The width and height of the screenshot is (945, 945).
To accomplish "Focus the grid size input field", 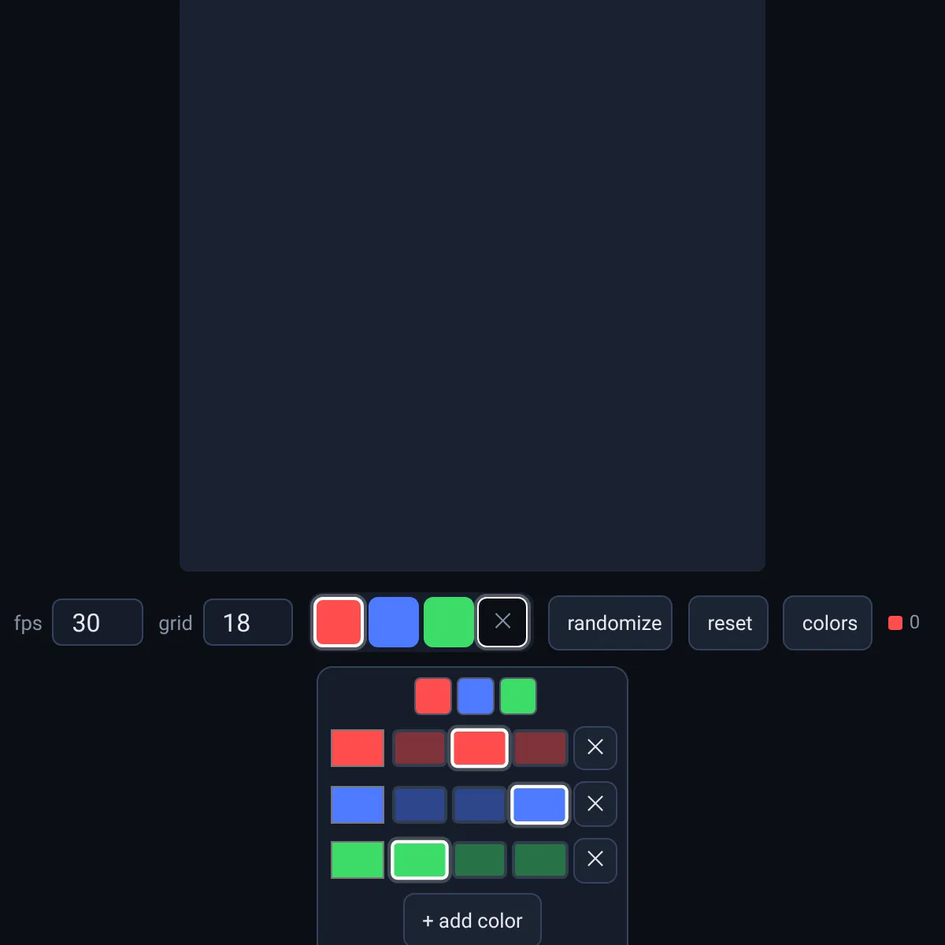I will [x=248, y=622].
